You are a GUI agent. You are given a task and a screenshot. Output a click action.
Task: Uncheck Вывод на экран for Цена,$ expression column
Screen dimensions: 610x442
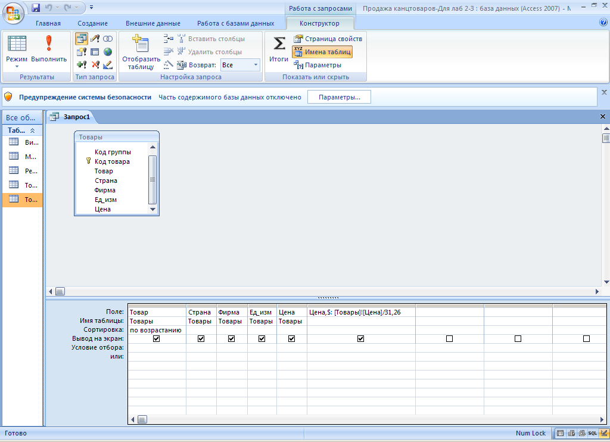[360, 338]
